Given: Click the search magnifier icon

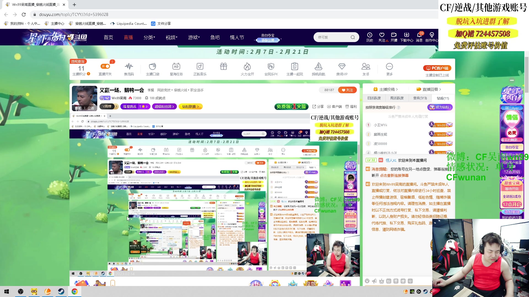Looking at the screenshot, I should click(353, 37).
